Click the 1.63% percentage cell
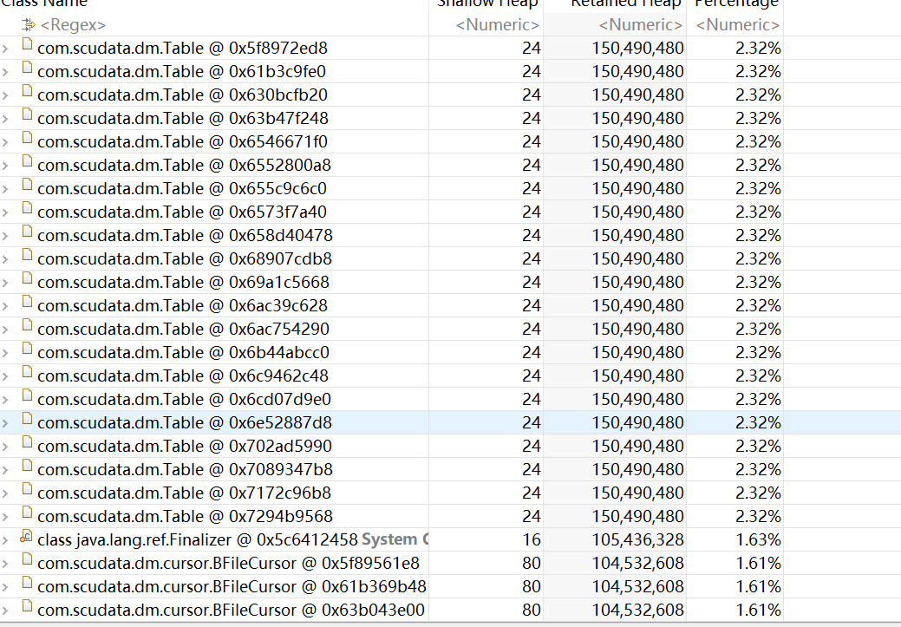Screen dimensions: 901x627 click(x=758, y=540)
